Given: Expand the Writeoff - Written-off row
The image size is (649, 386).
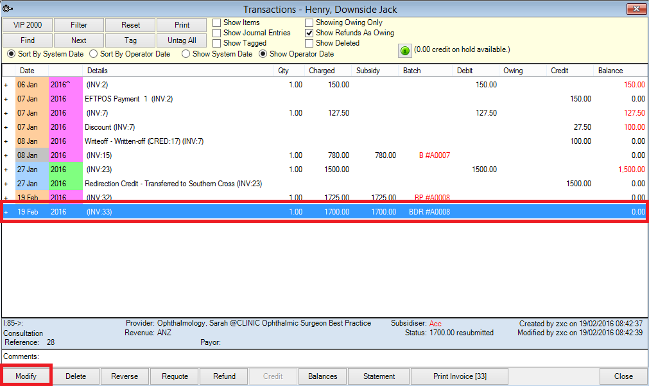Looking at the screenshot, I should [x=6, y=141].
